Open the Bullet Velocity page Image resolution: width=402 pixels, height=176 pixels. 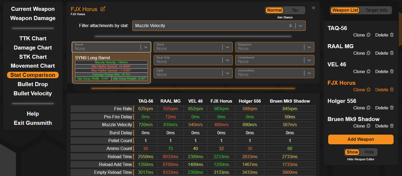(33, 93)
